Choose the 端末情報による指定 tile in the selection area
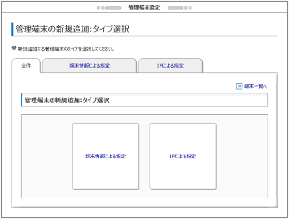Image resolution: width=289 pixels, height=219 pixels. tap(106, 156)
